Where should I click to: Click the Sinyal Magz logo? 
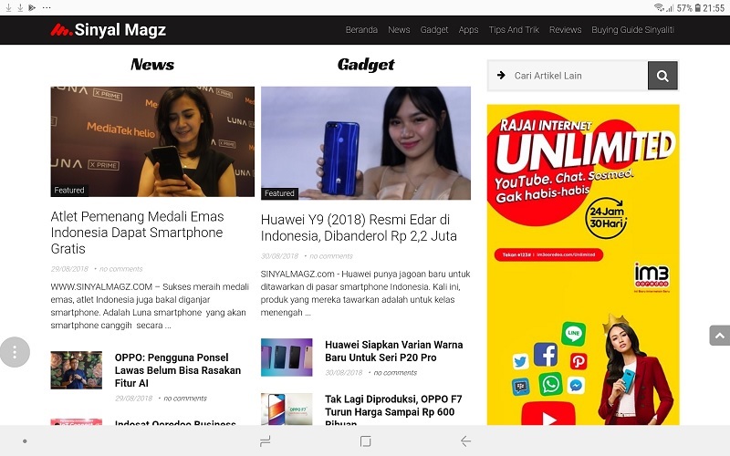click(x=108, y=30)
